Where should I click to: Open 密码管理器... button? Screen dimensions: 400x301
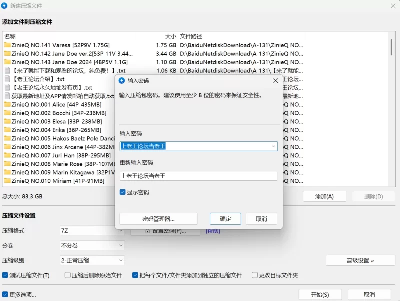158,219
